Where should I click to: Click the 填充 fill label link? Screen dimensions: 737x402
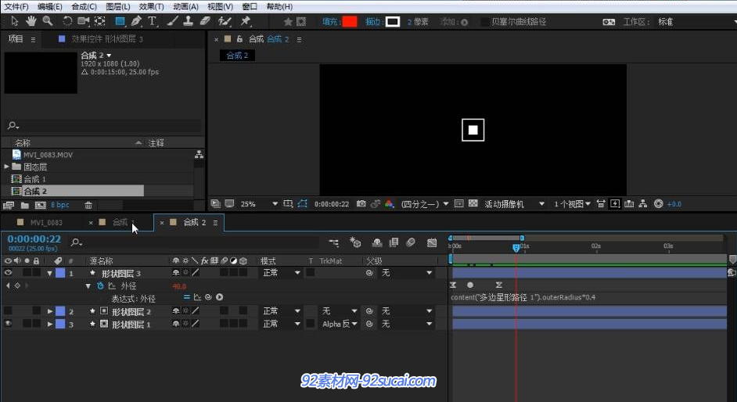click(330, 22)
